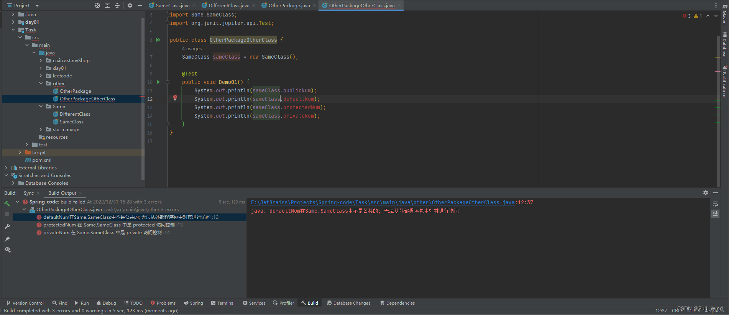Expand the leetcode package
Image resolution: width=729 pixels, height=315 pixels.
click(41, 76)
